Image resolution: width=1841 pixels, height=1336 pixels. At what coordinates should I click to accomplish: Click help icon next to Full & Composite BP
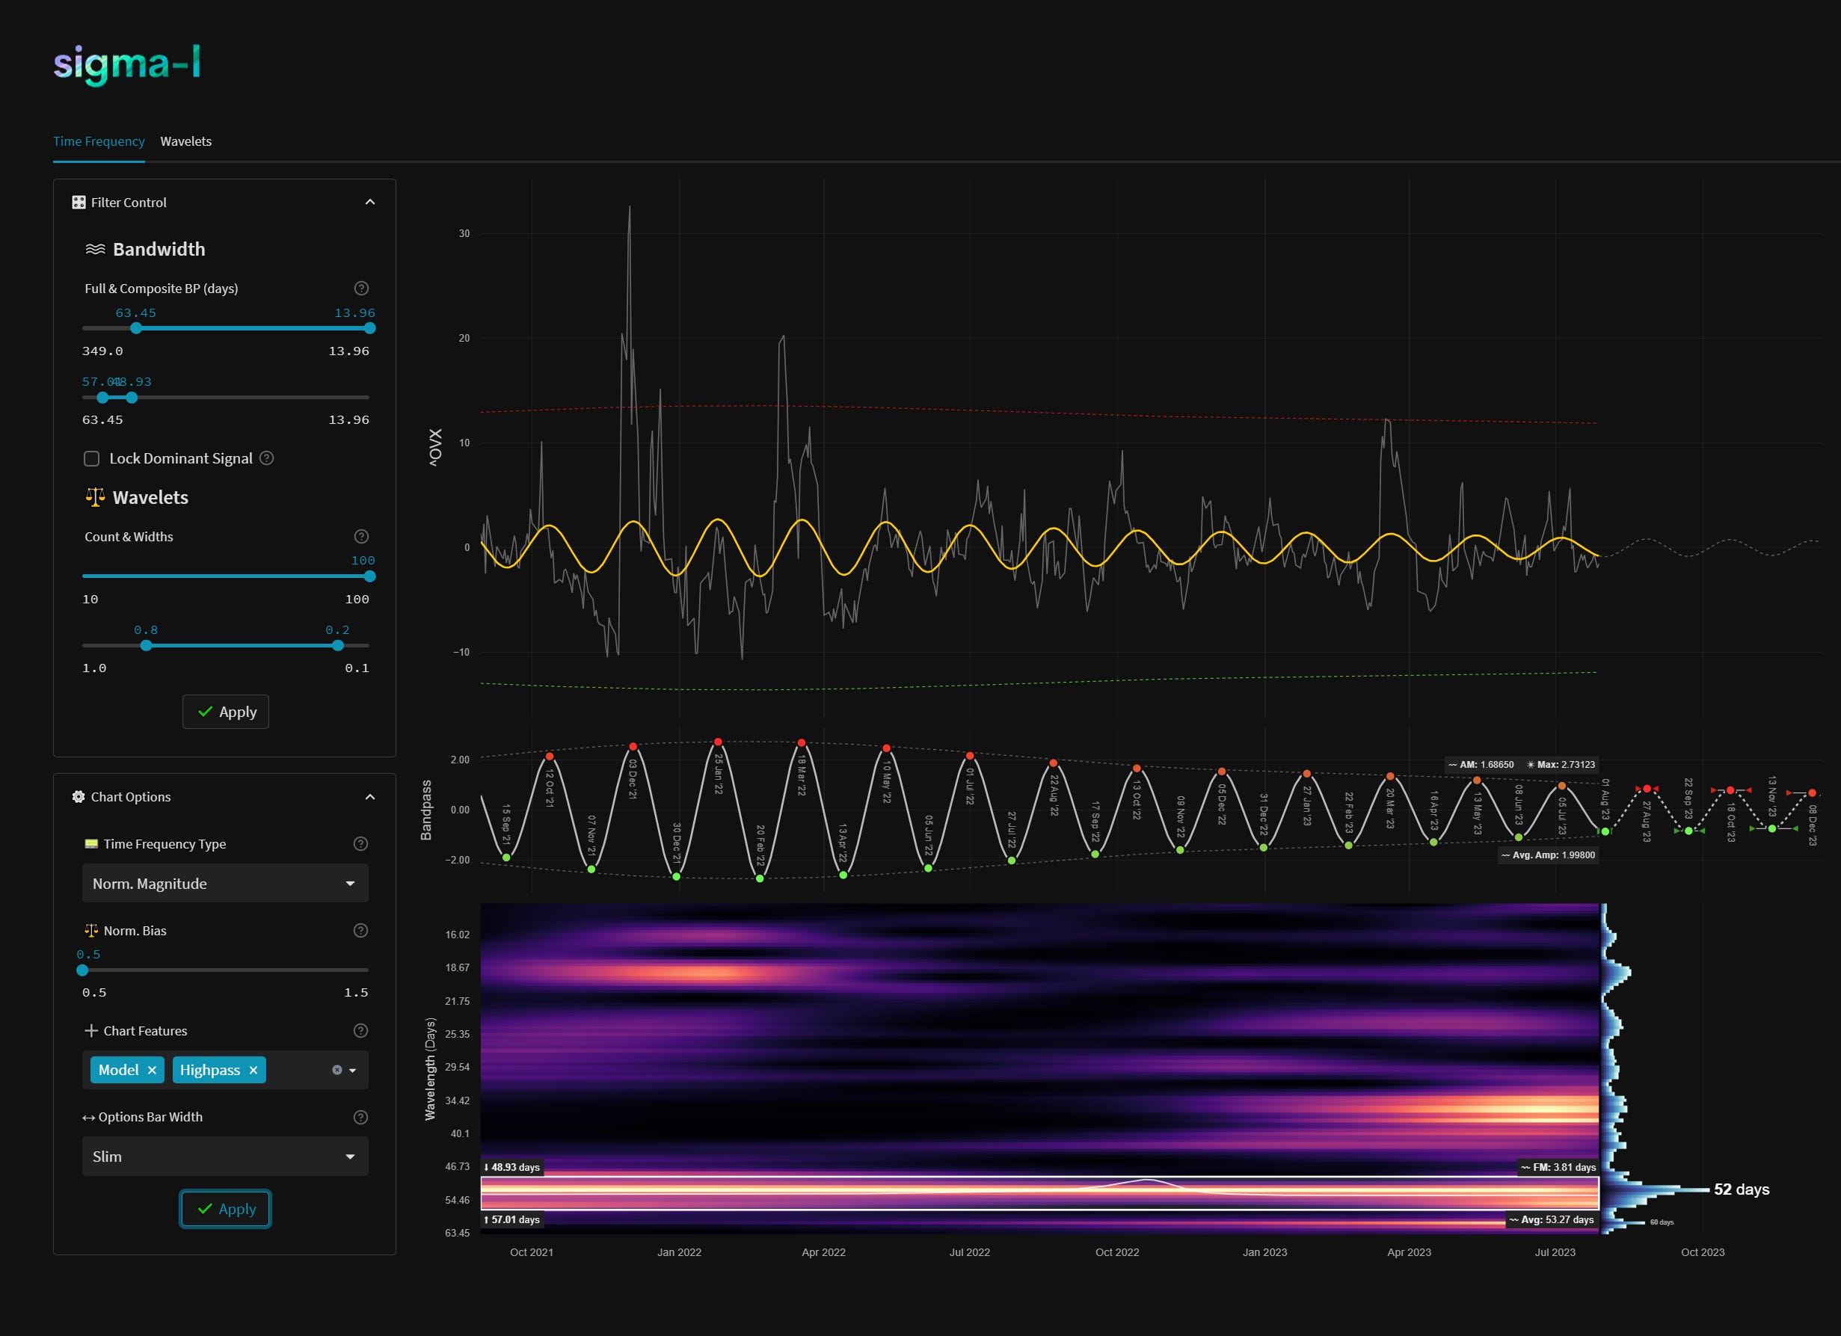pyautogui.click(x=361, y=288)
